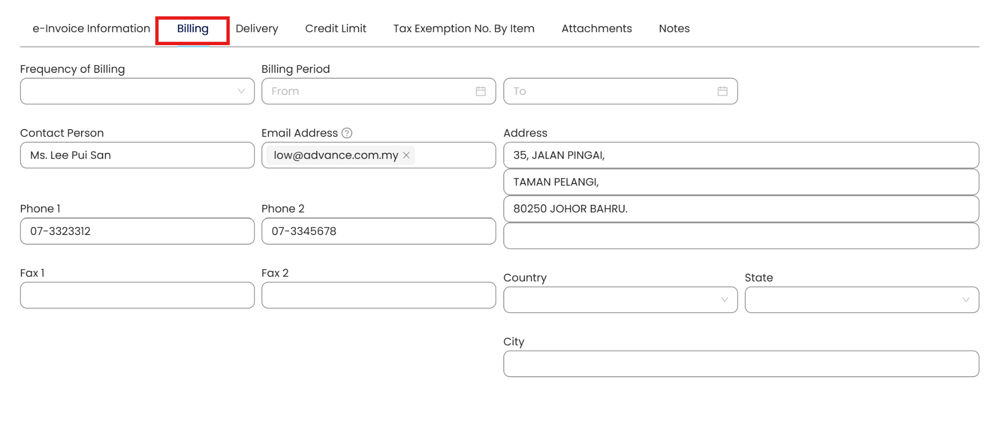Click the Phone 1 input field
This screenshot has width=995, height=435.
pos(137,231)
